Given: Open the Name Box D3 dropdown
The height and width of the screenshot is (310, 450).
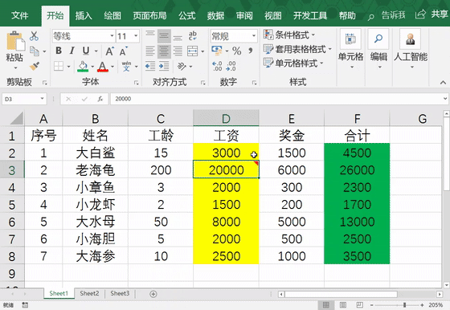Looking at the screenshot, I should pyautogui.click(x=42, y=99).
